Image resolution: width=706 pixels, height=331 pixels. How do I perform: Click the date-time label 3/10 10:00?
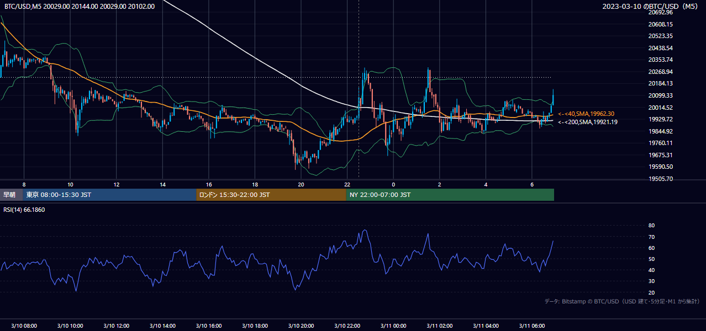[70, 326]
